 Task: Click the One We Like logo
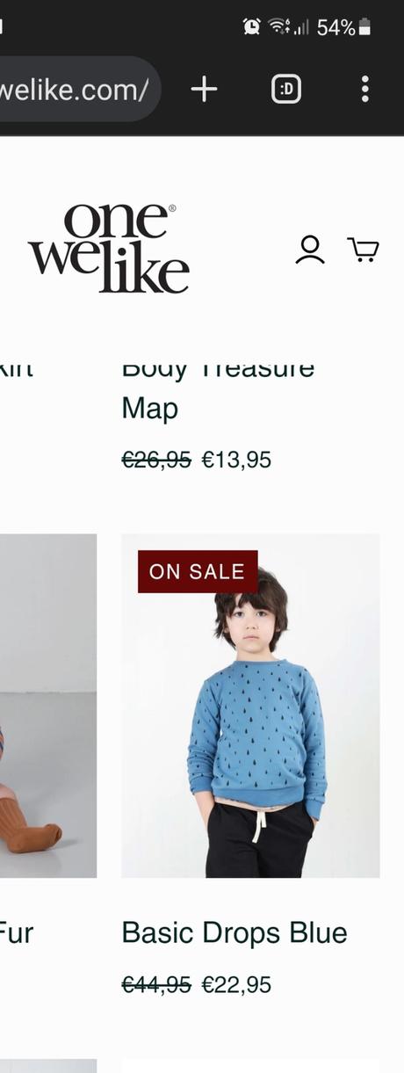pos(109,249)
